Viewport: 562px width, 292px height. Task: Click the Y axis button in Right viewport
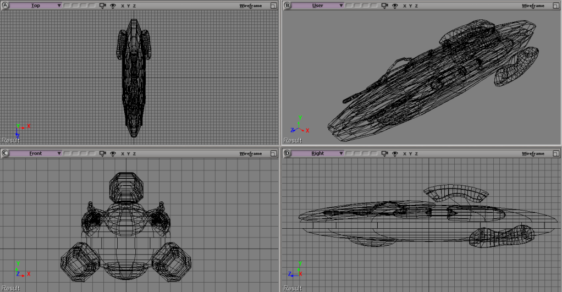(x=411, y=154)
